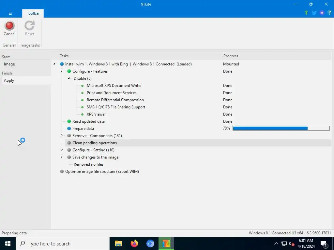Image resolution: width=334 pixels, height=250 pixels.
Task: Click gray dot of Save changes to image
Action: coord(69,157)
